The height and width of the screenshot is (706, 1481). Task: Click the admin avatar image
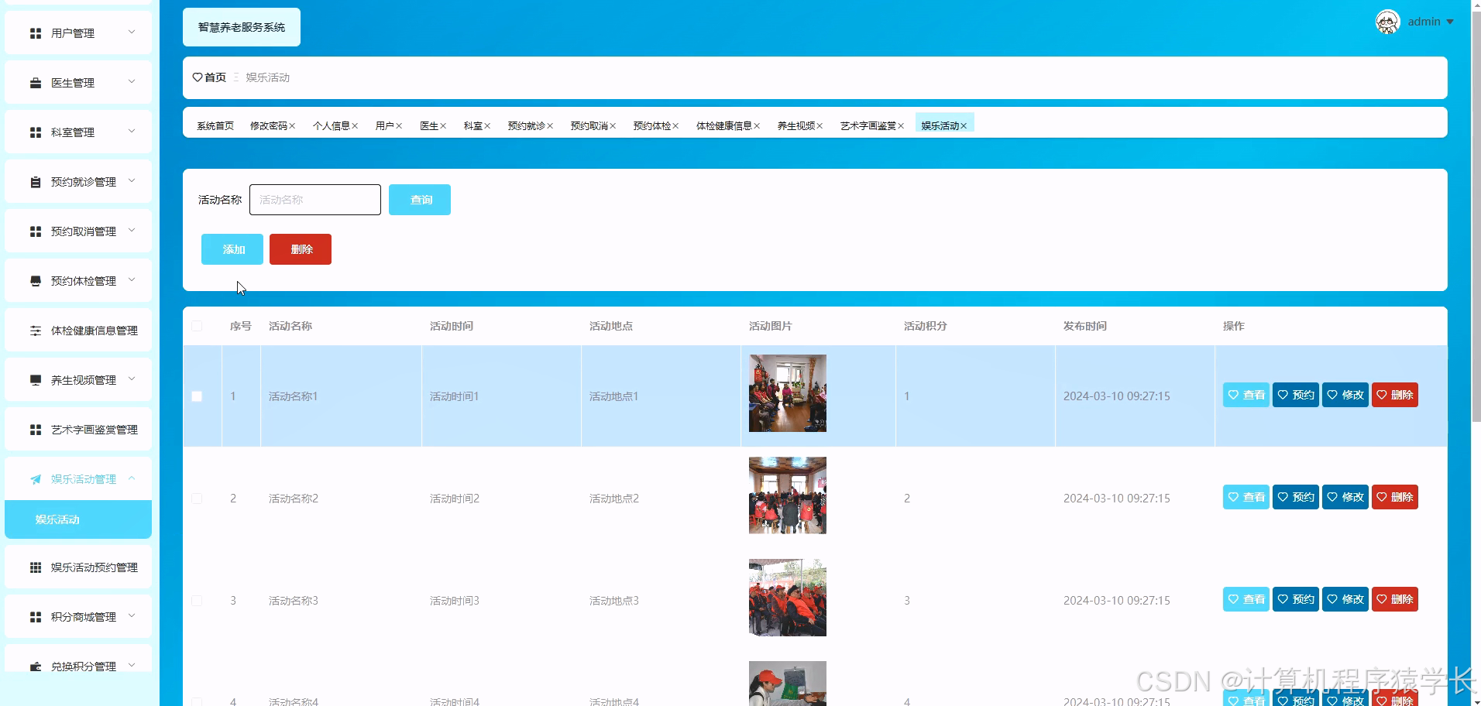tap(1387, 22)
